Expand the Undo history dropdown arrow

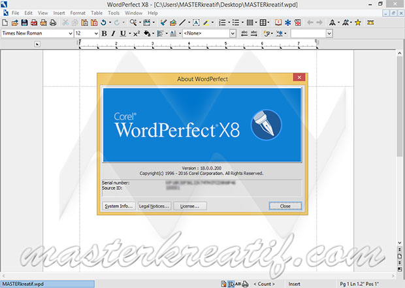tap(110, 23)
